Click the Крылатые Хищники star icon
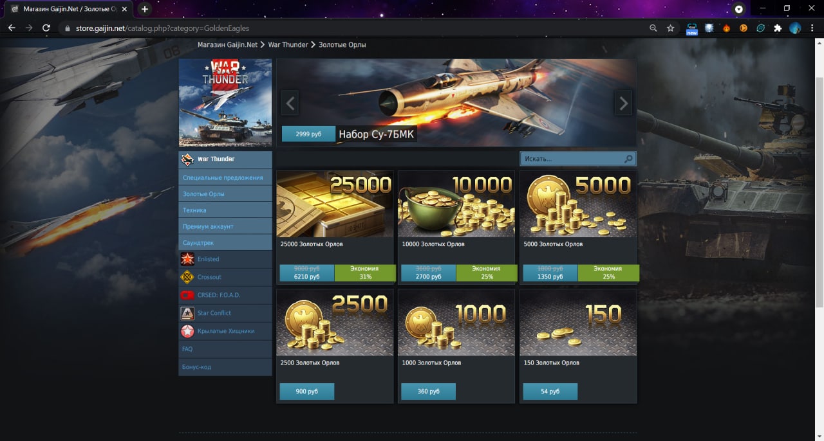 click(187, 331)
